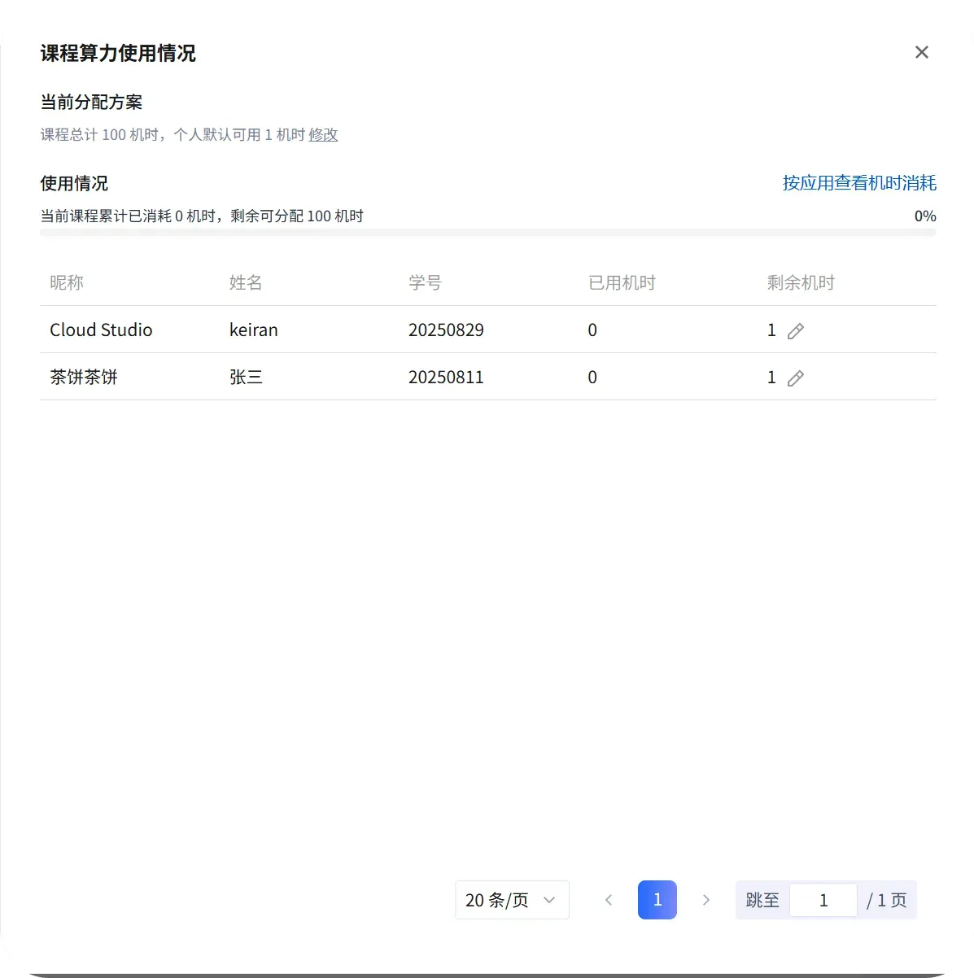This screenshot has height=978, width=974.
Task: Click the 已用机时 column header
Action: pyautogui.click(x=622, y=282)
